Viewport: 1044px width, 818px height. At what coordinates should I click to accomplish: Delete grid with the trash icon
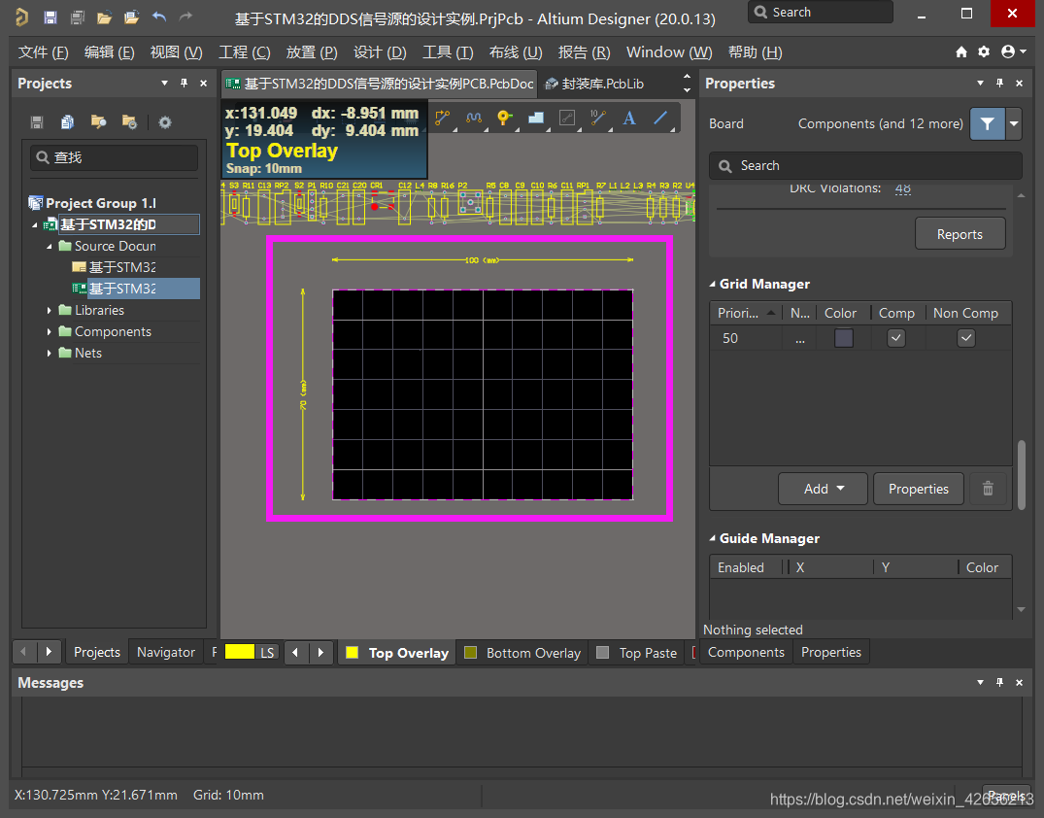[988, 489]
